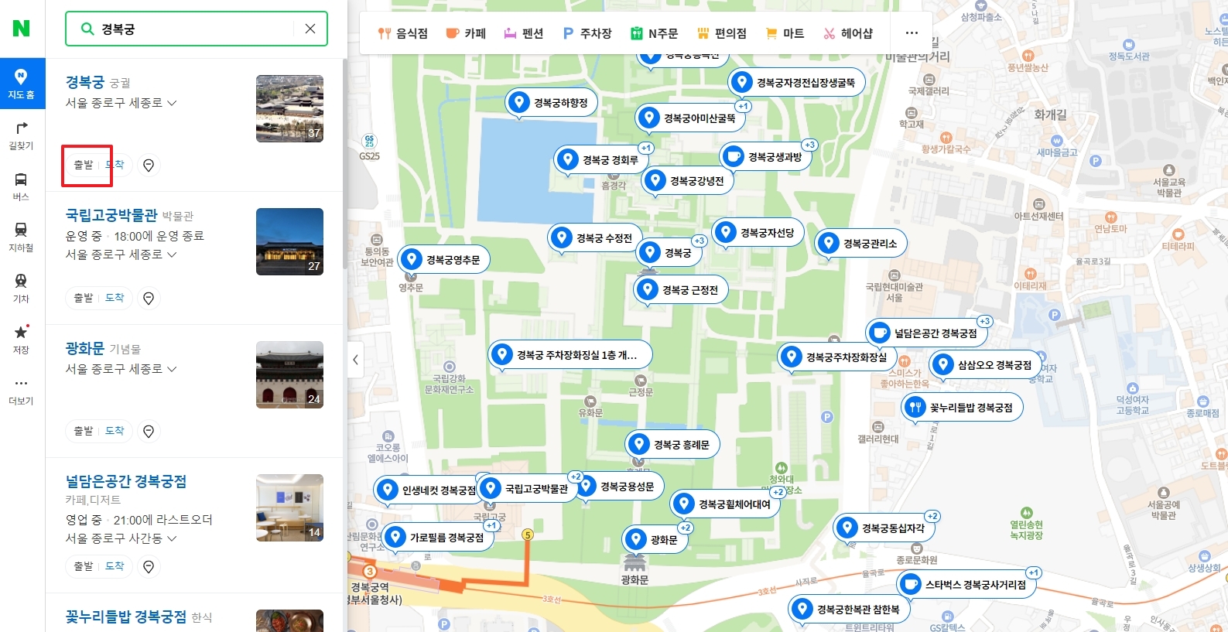Select the 지하철 subway sidebar icon

point(22,237)
